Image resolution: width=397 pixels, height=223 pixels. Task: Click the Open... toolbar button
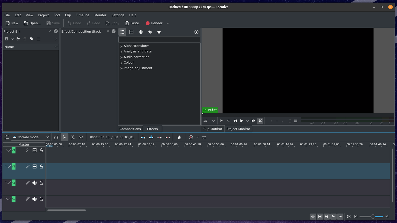(x=32, y=23)
